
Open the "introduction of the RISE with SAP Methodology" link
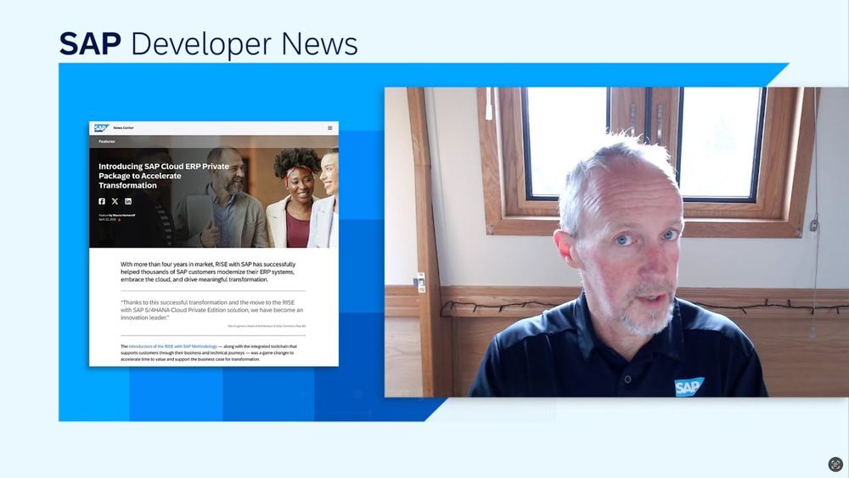point(172,346)
